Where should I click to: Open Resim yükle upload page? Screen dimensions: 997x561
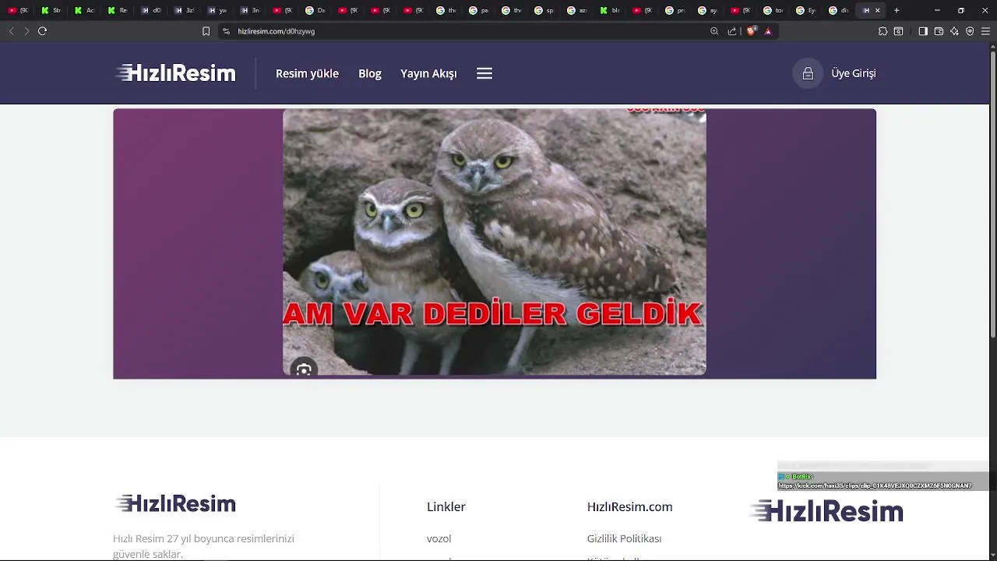[307, 73]
